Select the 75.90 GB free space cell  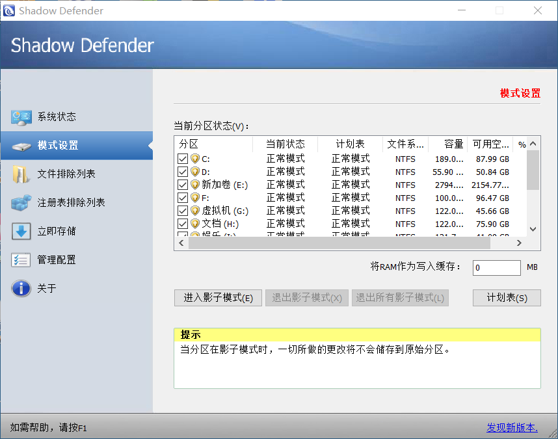pos(492,224)
